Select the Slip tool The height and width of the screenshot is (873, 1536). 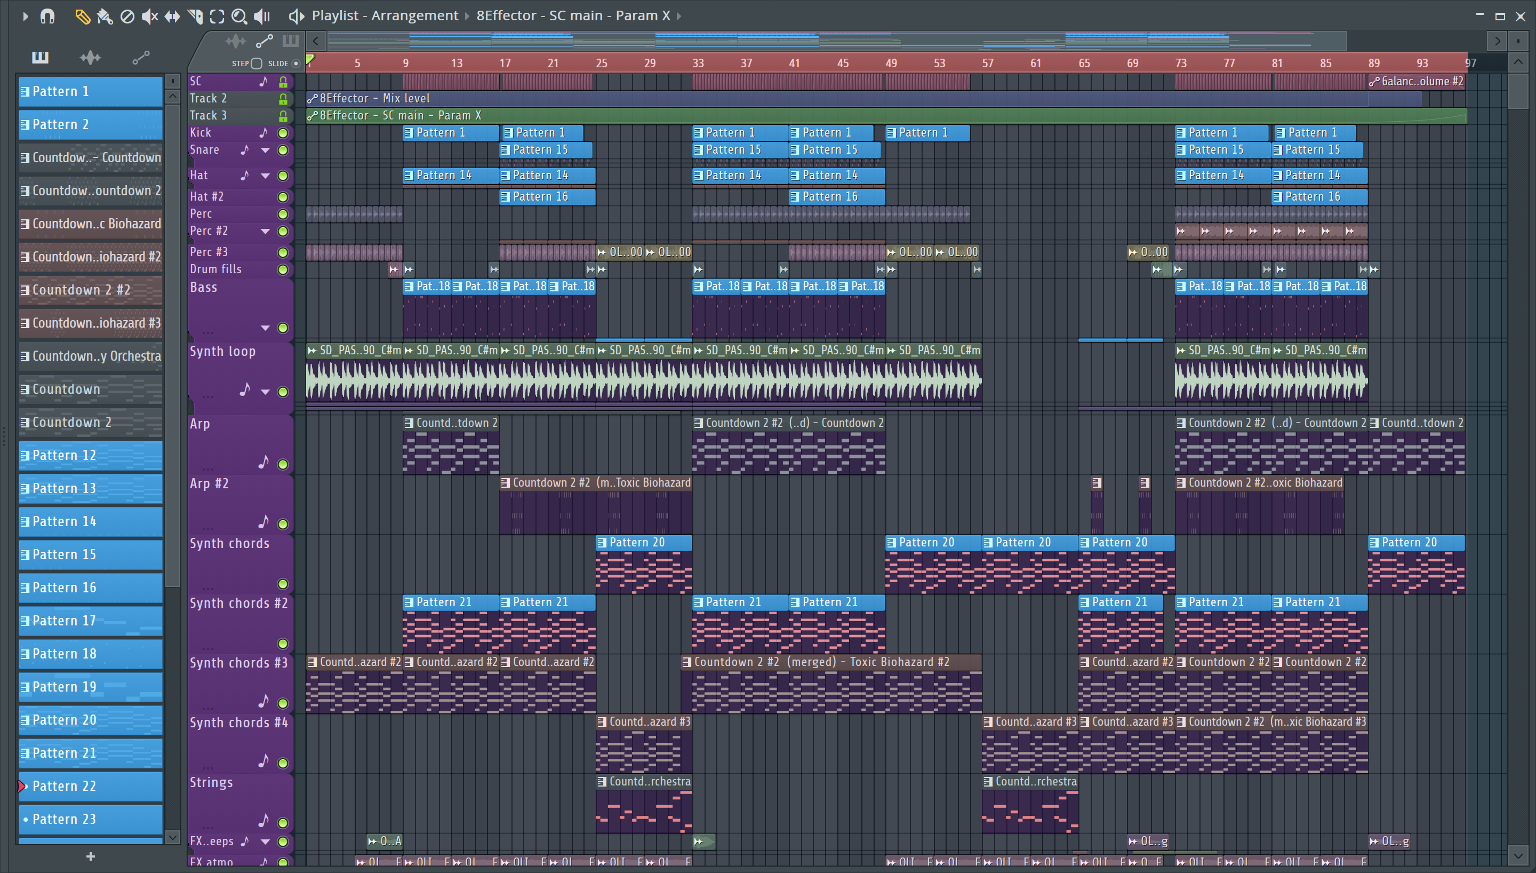click(x=172, y=16)
